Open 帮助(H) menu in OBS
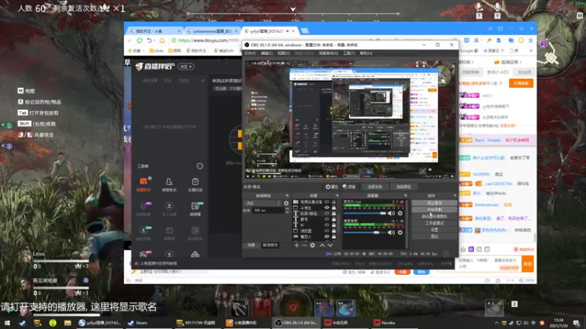 point(366,53)
